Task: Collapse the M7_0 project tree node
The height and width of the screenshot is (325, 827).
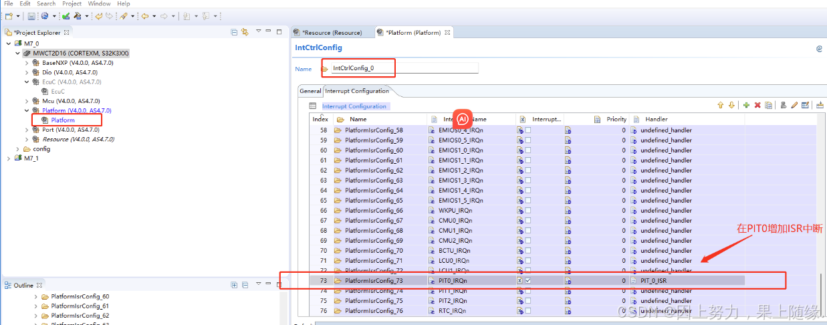Action: click(x=9, y=43)
